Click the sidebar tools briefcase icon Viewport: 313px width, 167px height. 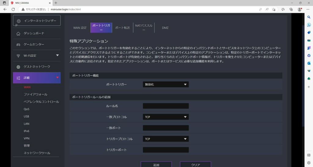point(309,40)
